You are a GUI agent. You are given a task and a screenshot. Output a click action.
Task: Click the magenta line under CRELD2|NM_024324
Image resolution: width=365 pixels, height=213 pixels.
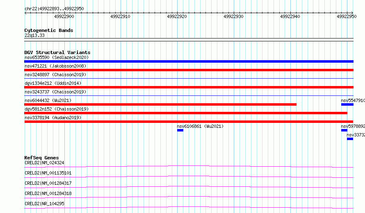[x=189, y=166]
